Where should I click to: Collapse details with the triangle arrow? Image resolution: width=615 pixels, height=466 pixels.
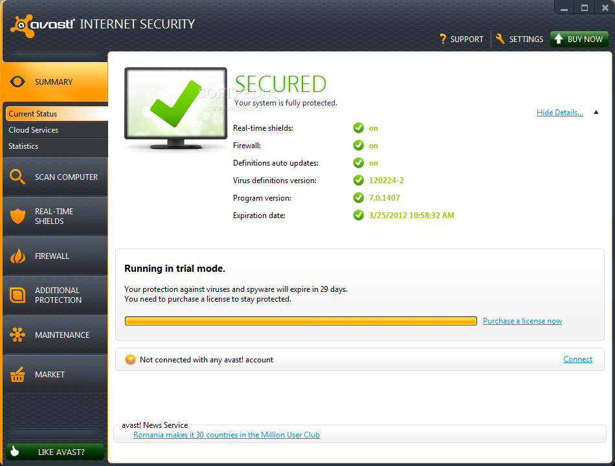click(x=596, y=113)
